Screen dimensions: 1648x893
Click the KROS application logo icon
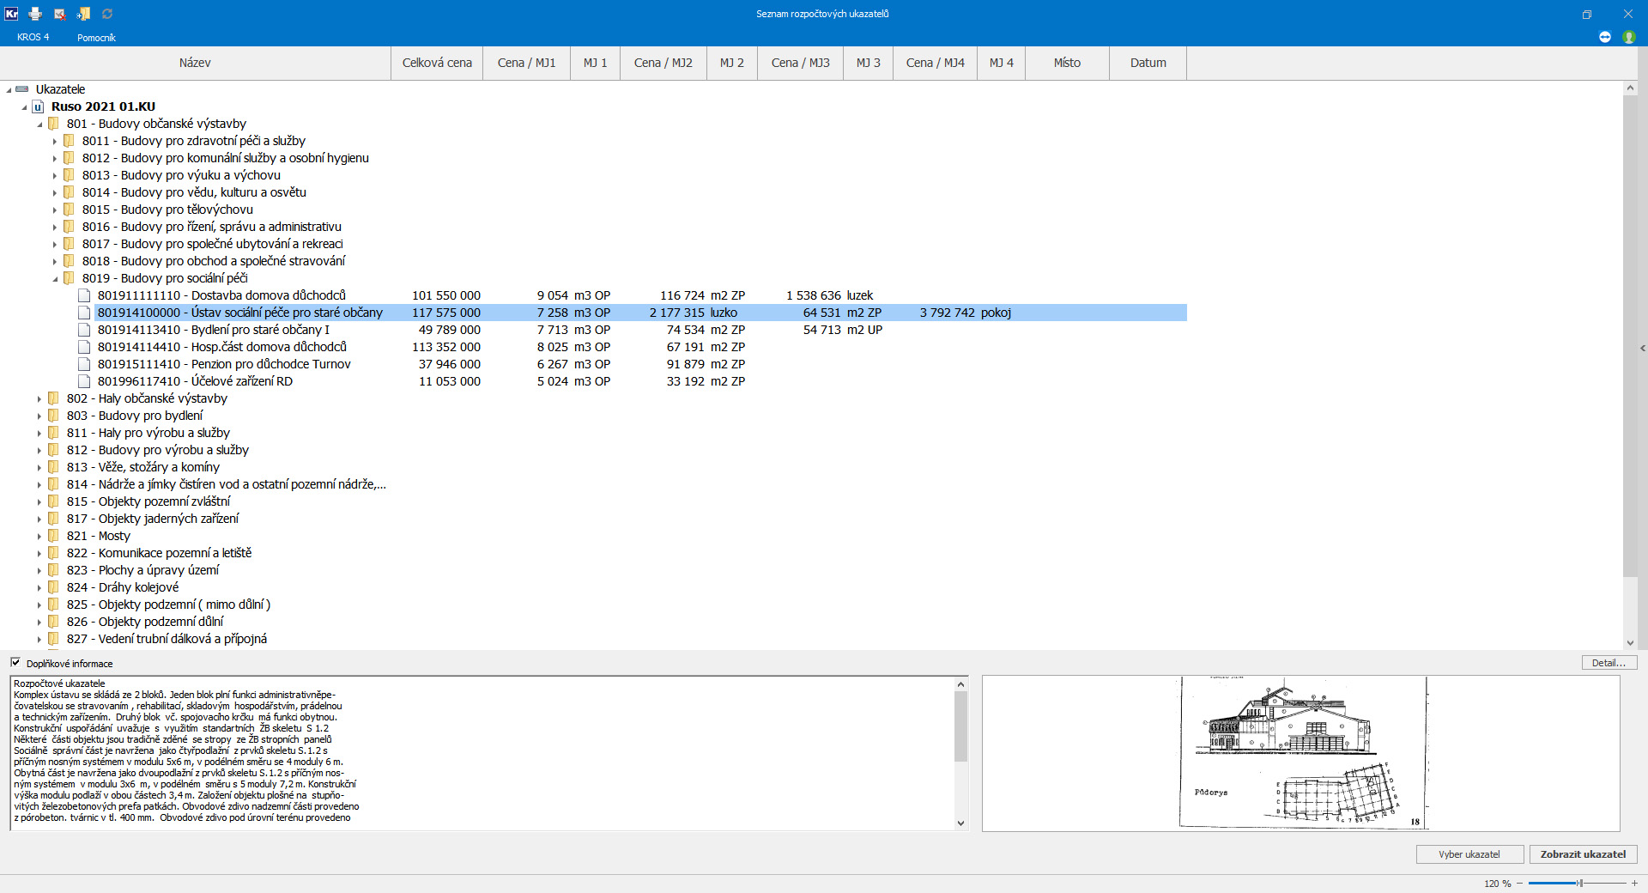(x=11, y=14)
